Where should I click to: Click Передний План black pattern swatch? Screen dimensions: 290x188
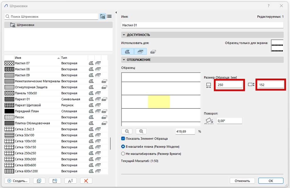tap(9, 111)
